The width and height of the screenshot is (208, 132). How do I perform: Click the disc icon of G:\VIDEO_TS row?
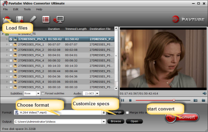tap(7, 34)
